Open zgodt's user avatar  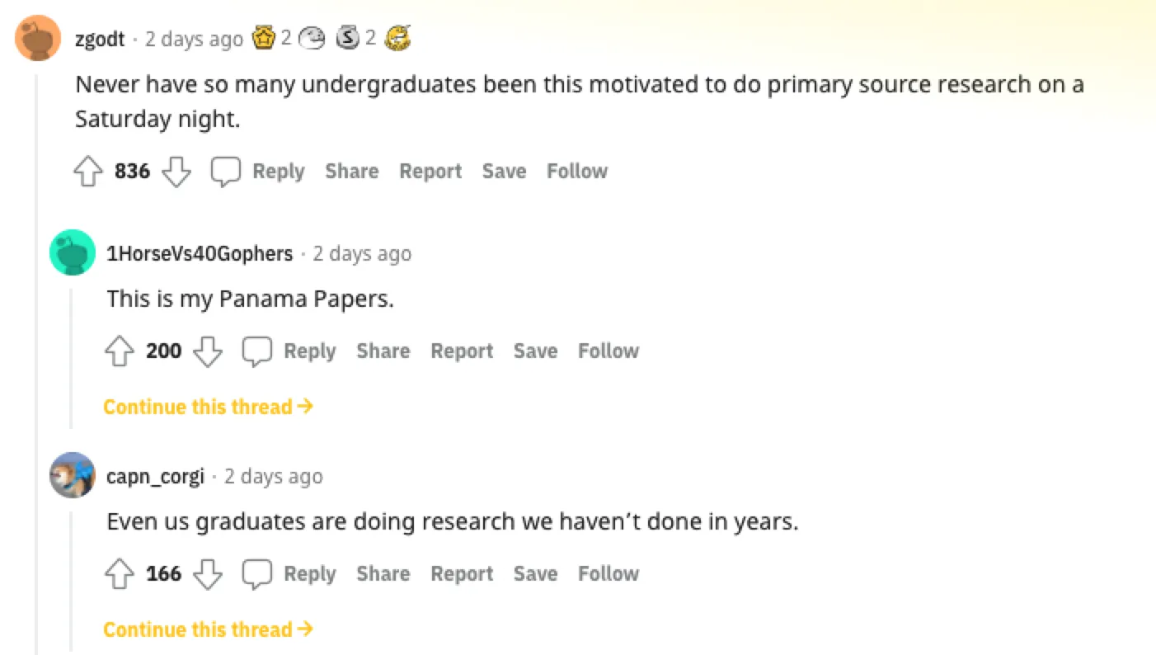(38, 38)
